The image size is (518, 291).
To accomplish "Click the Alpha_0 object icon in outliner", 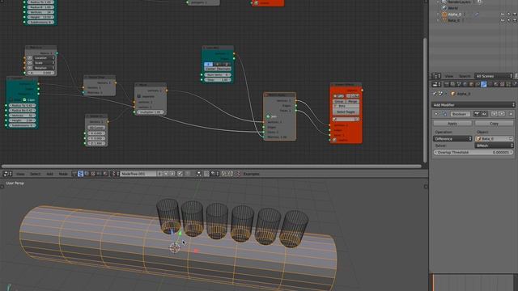I will [444, 15].
